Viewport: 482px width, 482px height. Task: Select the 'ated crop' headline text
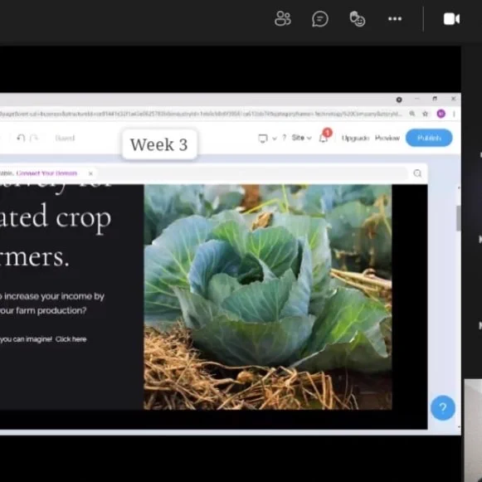click(56, 217)
